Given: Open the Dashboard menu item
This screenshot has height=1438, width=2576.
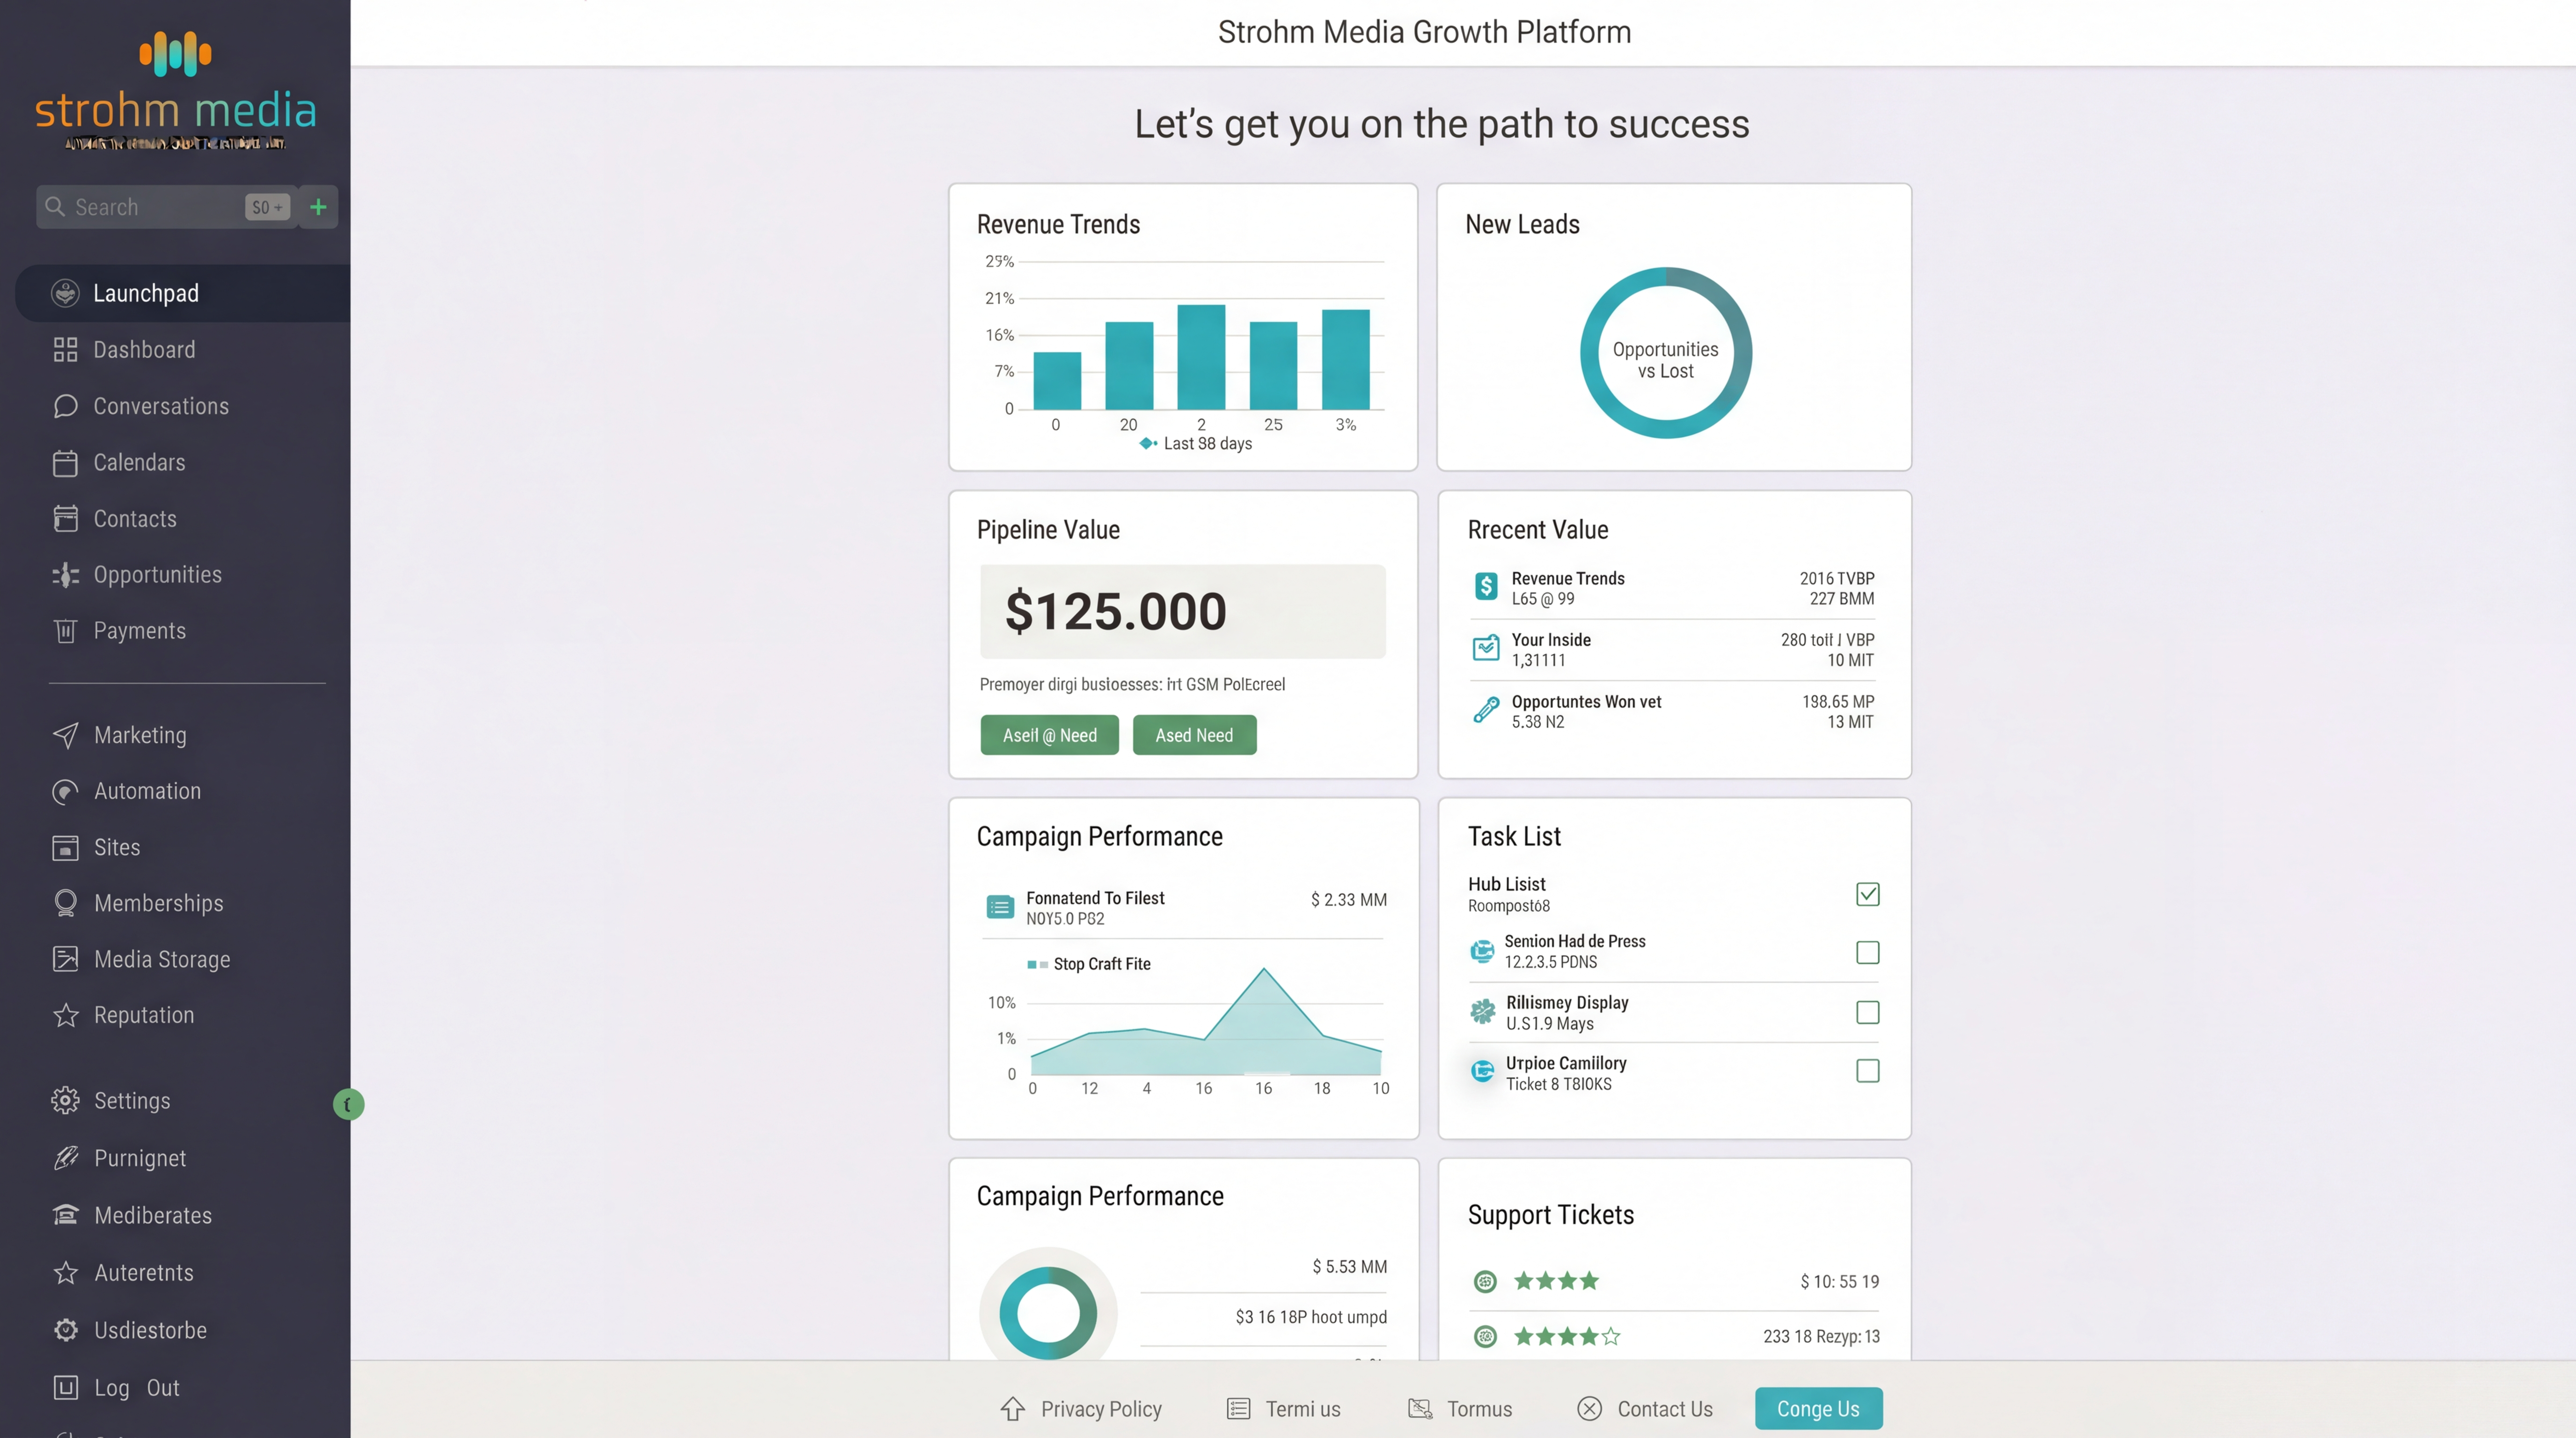Looking at the screenshot, I should (144, 350).
